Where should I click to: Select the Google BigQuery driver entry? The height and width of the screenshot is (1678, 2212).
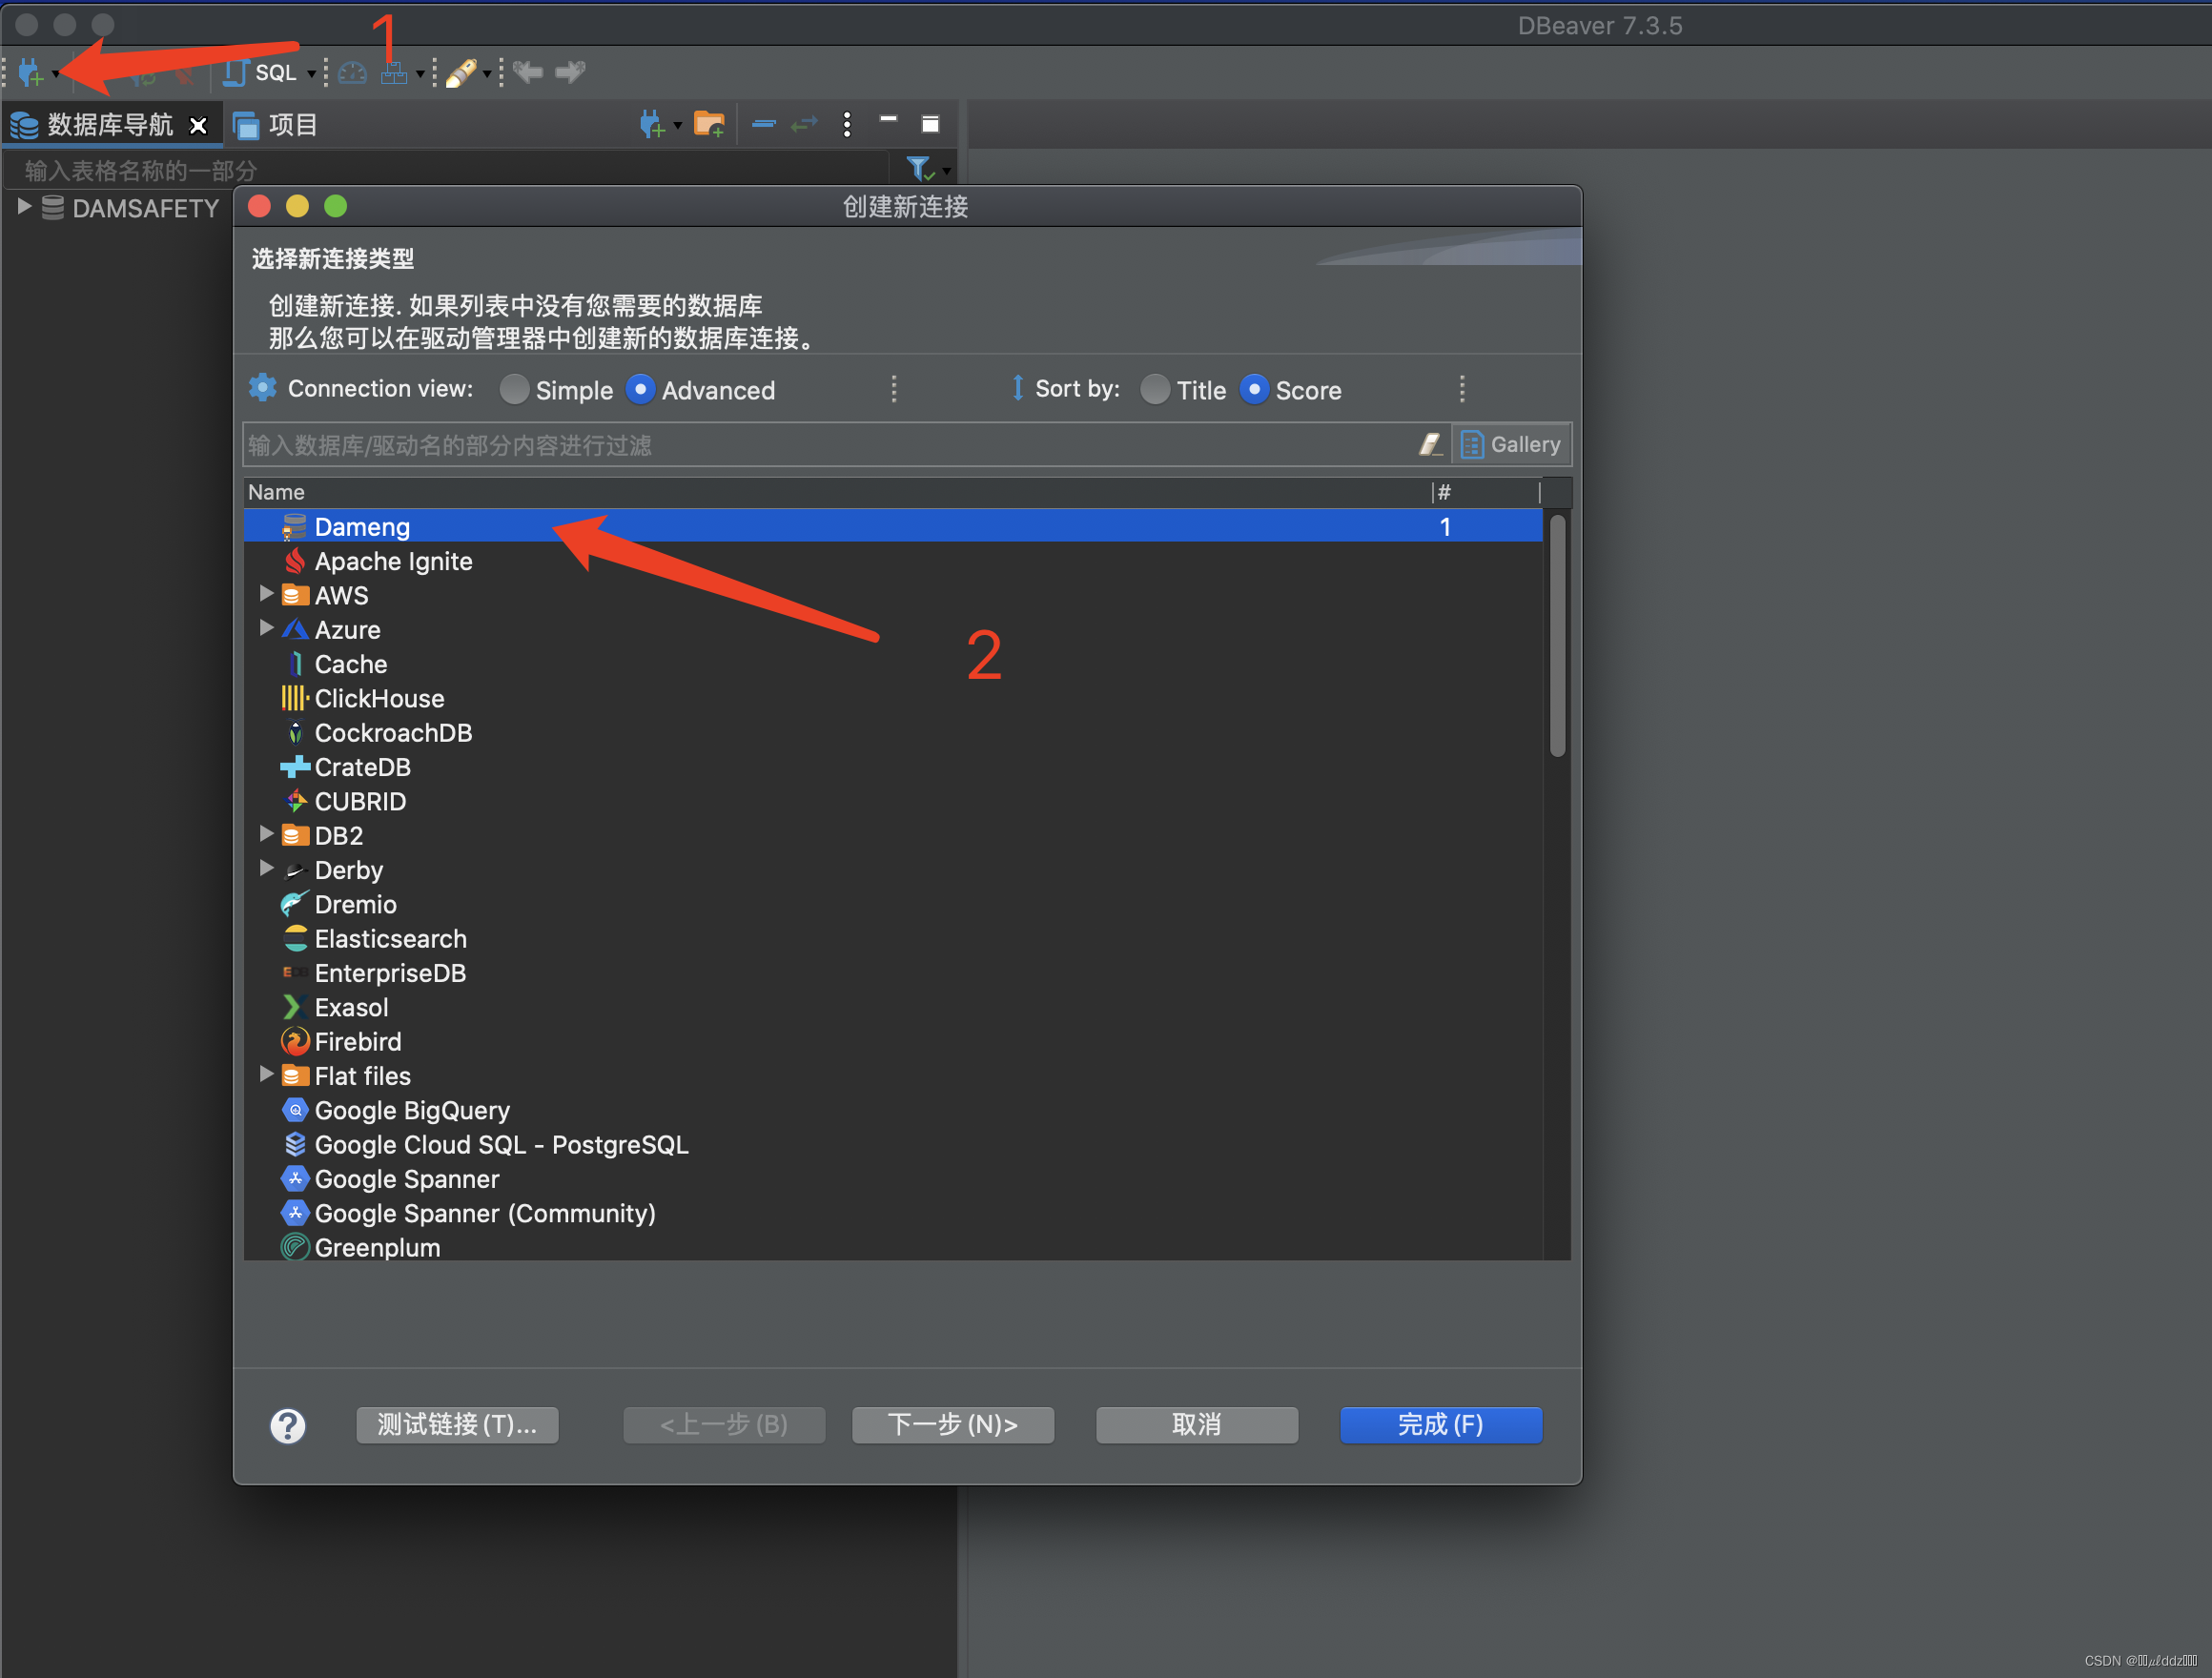[x=892, y=1110]
